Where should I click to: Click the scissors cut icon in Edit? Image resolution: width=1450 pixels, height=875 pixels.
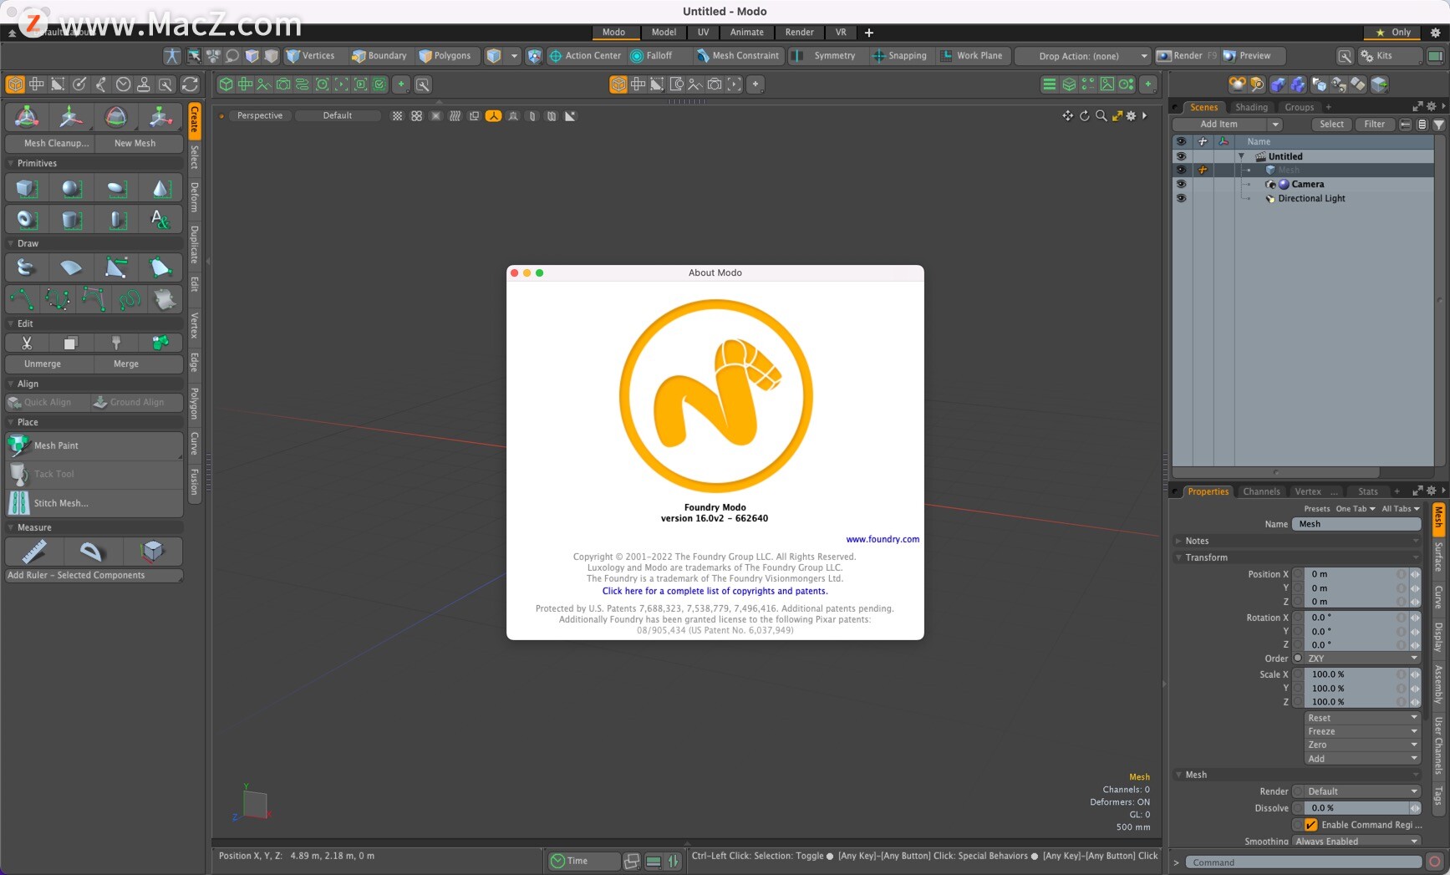27,343
